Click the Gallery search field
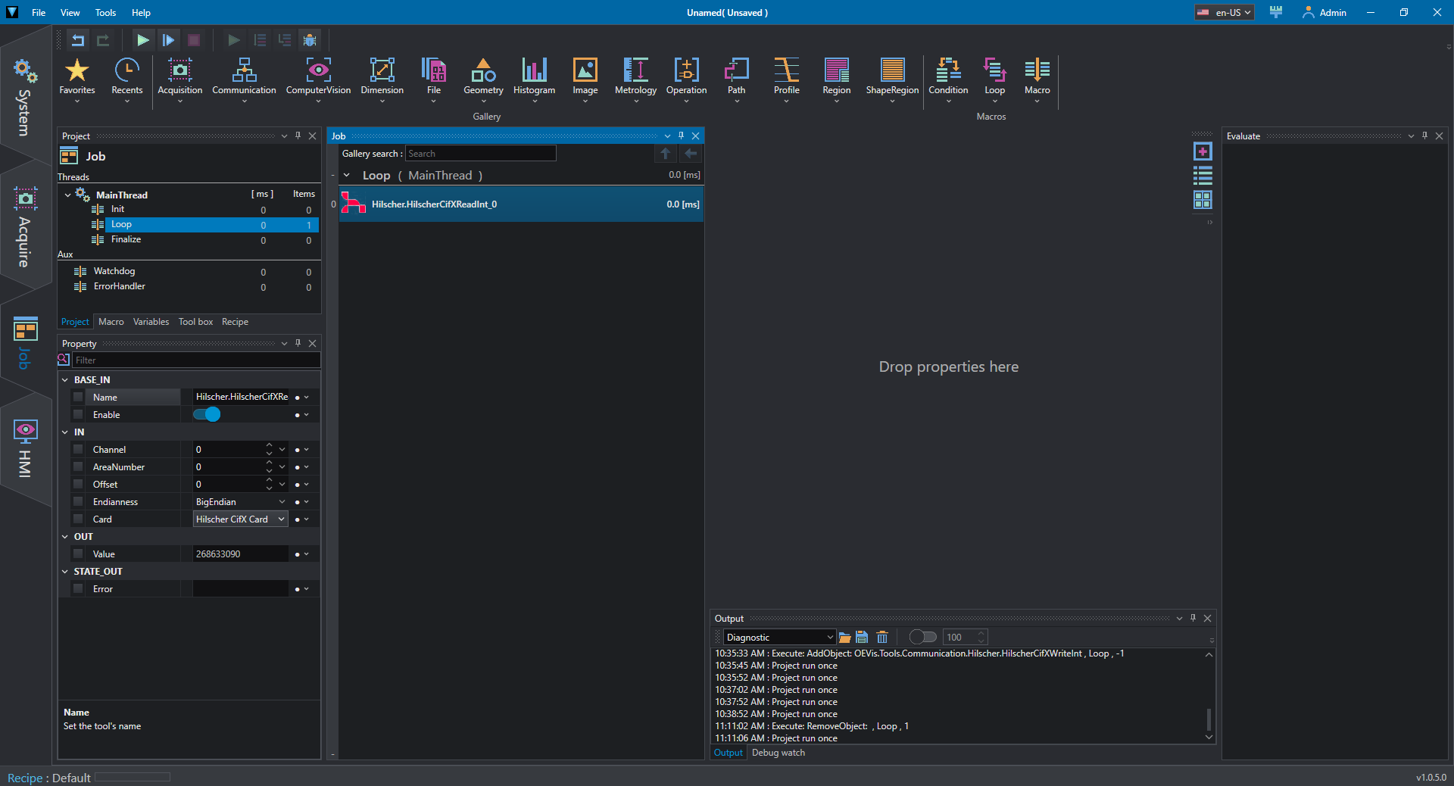1454x786 pixels. point(480,154)
